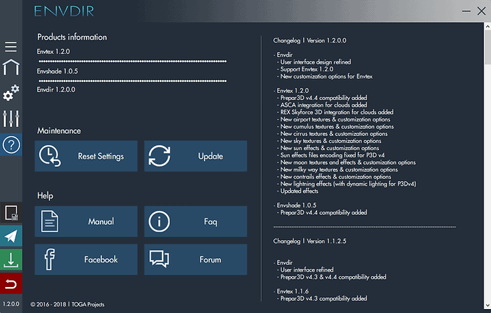
Task: Open the hamburger menu in sidebar
Action: pos(11,47)
